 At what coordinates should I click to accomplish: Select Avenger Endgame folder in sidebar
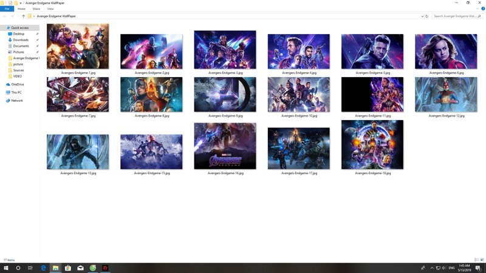26,58
